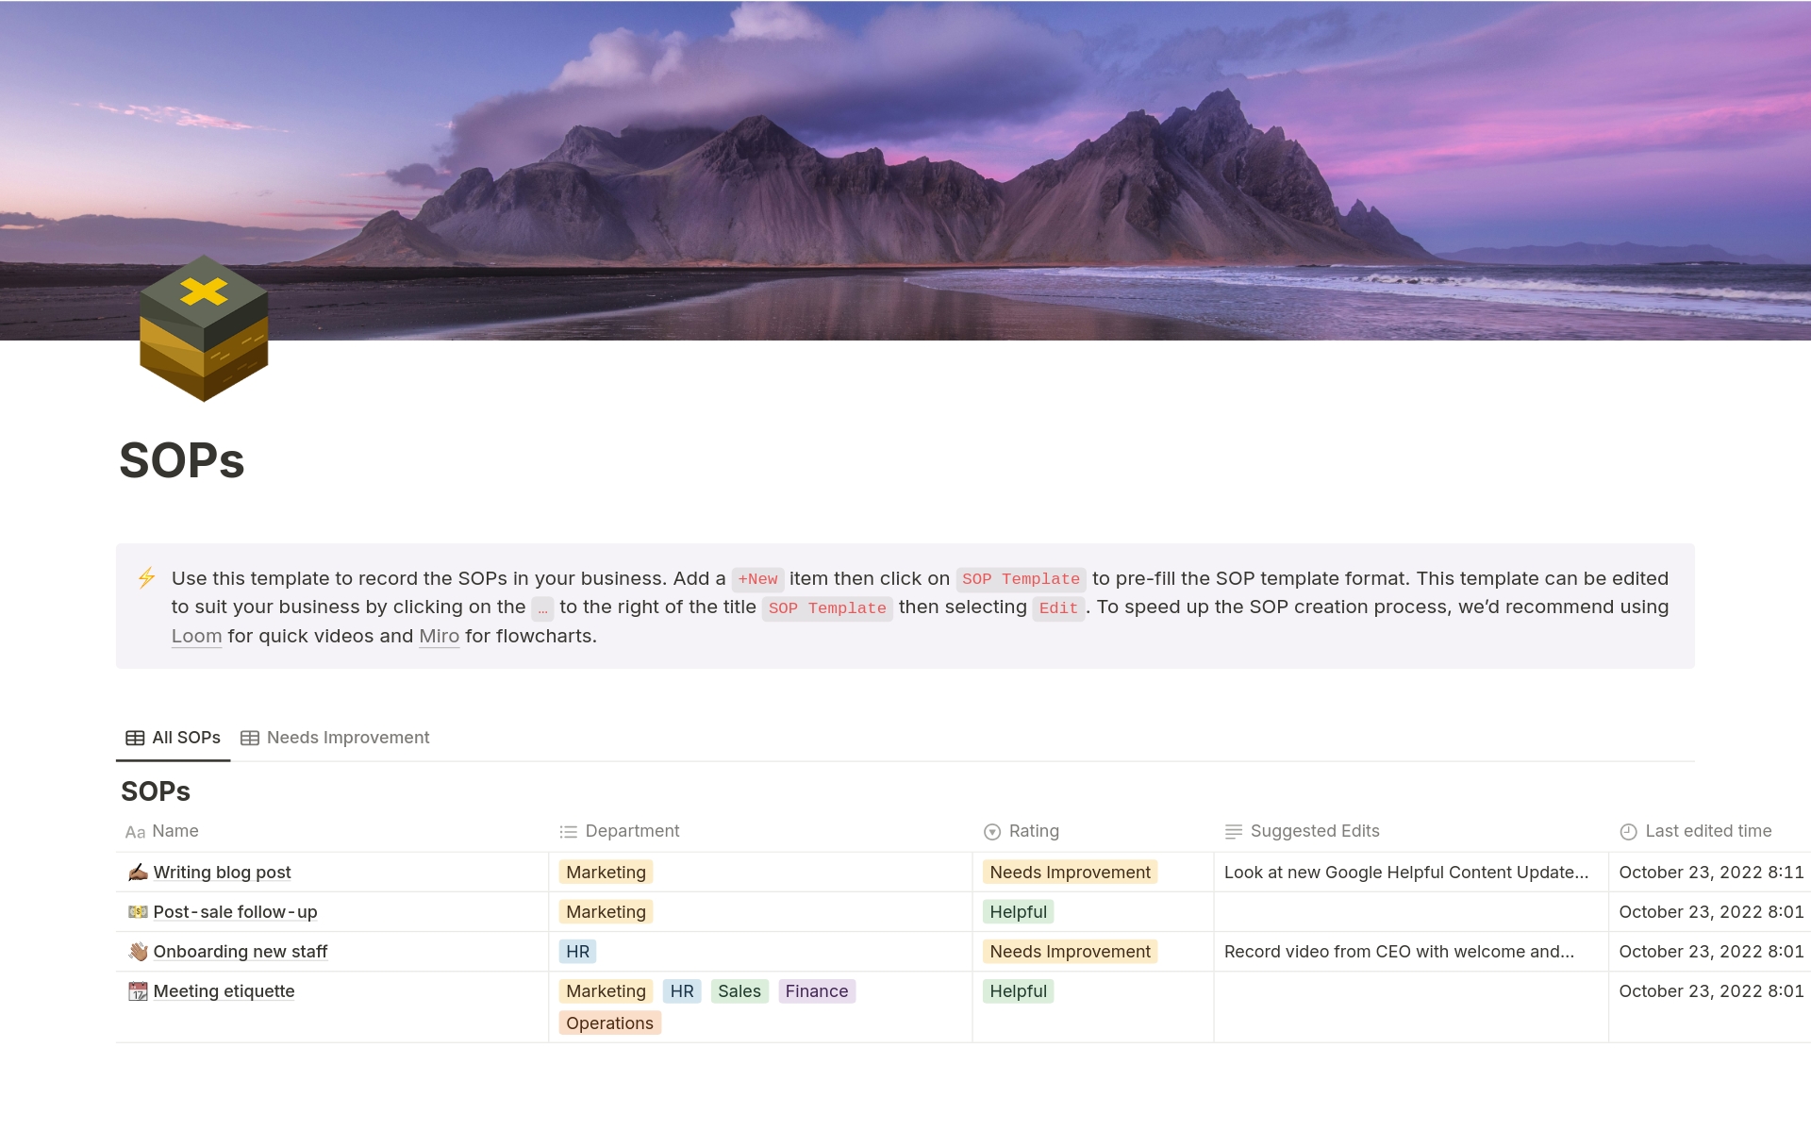1811x1131 pixels.
Task: Click the Needs Improvement rating tag for Writing blog post
Action: tap(1070, 872)
